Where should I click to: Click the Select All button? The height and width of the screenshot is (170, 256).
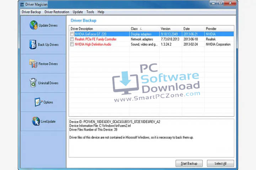[220, 163]
